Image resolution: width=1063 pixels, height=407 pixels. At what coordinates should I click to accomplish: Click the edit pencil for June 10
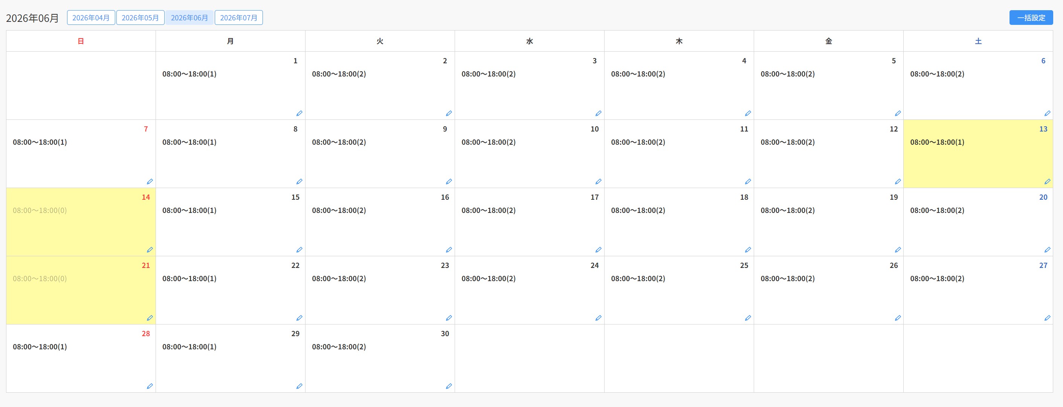[598, 182]
